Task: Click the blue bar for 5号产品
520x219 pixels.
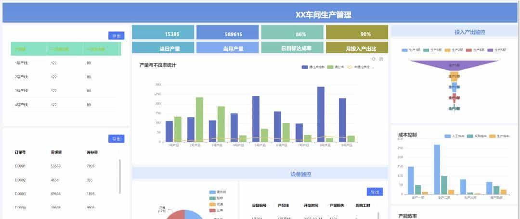Action: coord(256,119)
